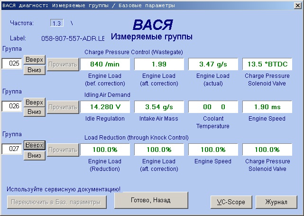Click the Idle Regulation label
The width and height of the screenshot is (304, 216).
[x=105, y=119]
